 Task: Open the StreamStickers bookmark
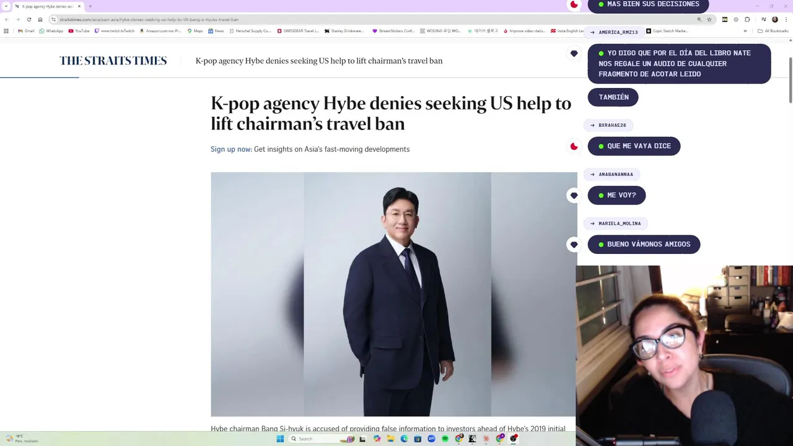coord(393,31)
